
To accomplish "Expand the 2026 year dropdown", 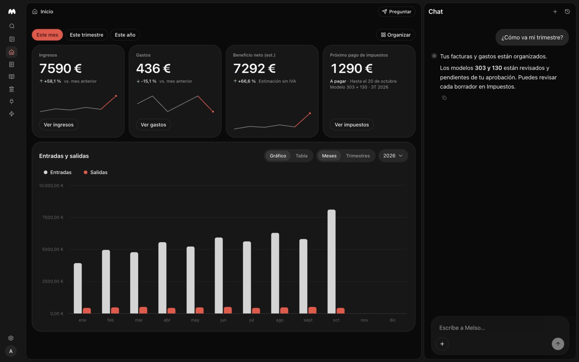I will pos(393,156).
